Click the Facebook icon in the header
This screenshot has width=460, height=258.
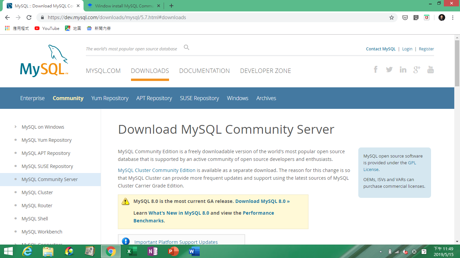point(375,69)
